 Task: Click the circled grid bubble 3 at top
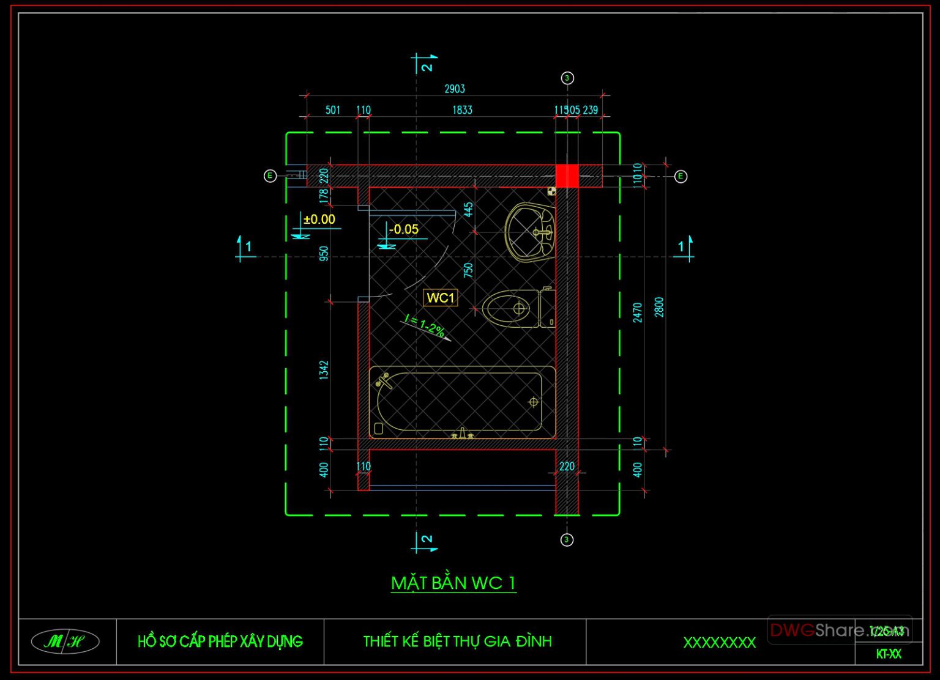pos(567,78)
